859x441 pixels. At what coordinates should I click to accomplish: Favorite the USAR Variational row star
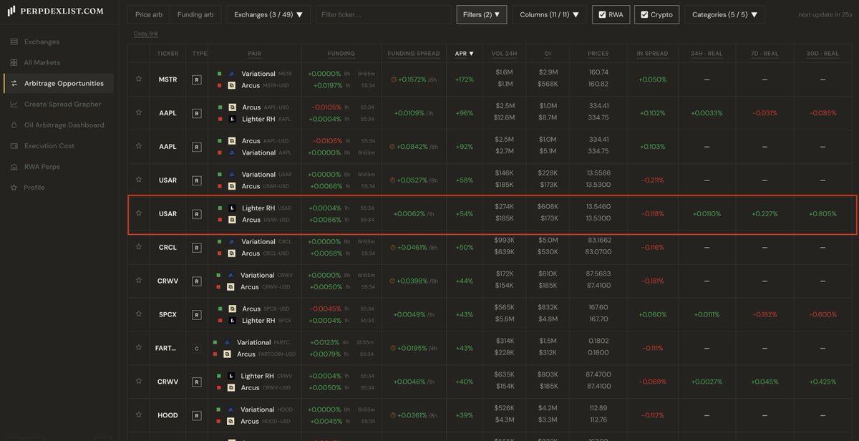(138, 180)
